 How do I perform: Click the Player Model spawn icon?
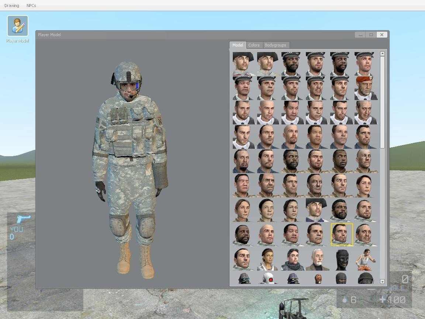(x=17, y=26)
